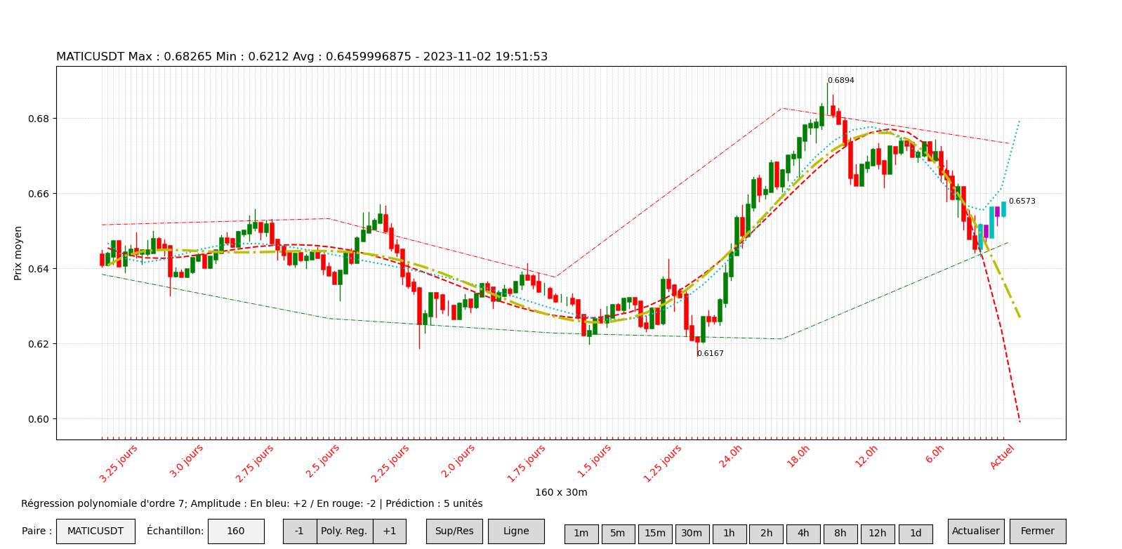Click the 0.6894 high price marker
The width and height of the screenshot is (1122, 549).
pos(840,81)
